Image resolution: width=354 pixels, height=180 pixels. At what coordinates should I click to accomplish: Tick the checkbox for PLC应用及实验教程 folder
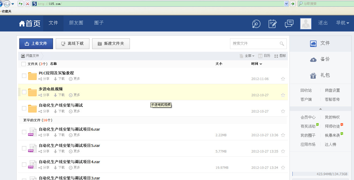click(24, 76)
